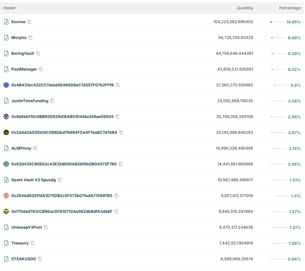
Task: Select the 1.06% percentage value
Action: pos(295,243)
